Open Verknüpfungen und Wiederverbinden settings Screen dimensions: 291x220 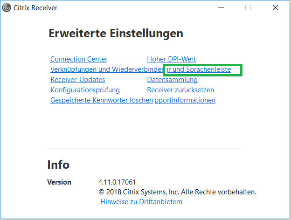(x=107, y=69)
